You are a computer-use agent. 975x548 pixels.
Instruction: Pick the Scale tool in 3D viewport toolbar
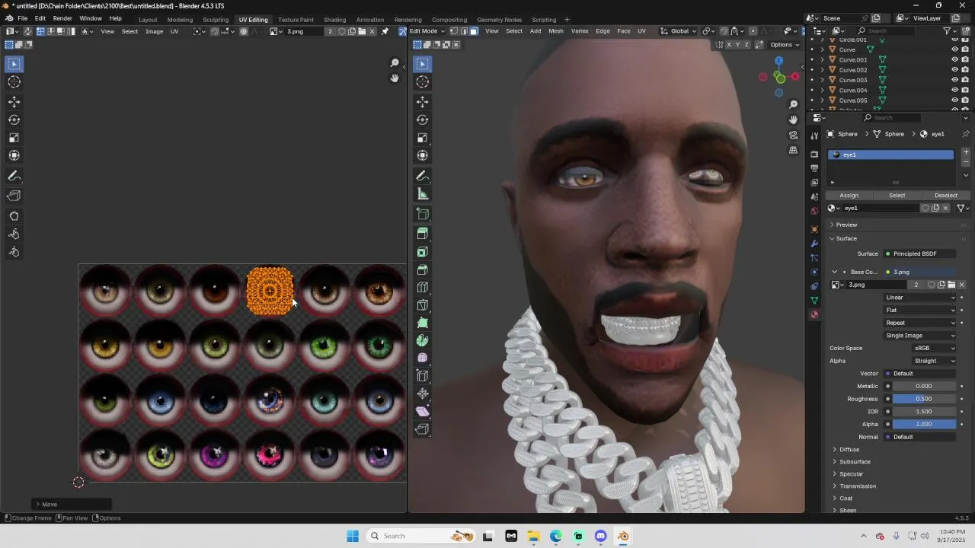[x=423, y=138]
